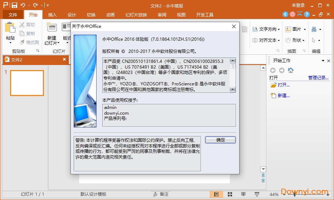Open task pane menu dropdown arrow
The width and height of the screenshot is (334, 200).
pyautogui.click(x=323, y=61)
